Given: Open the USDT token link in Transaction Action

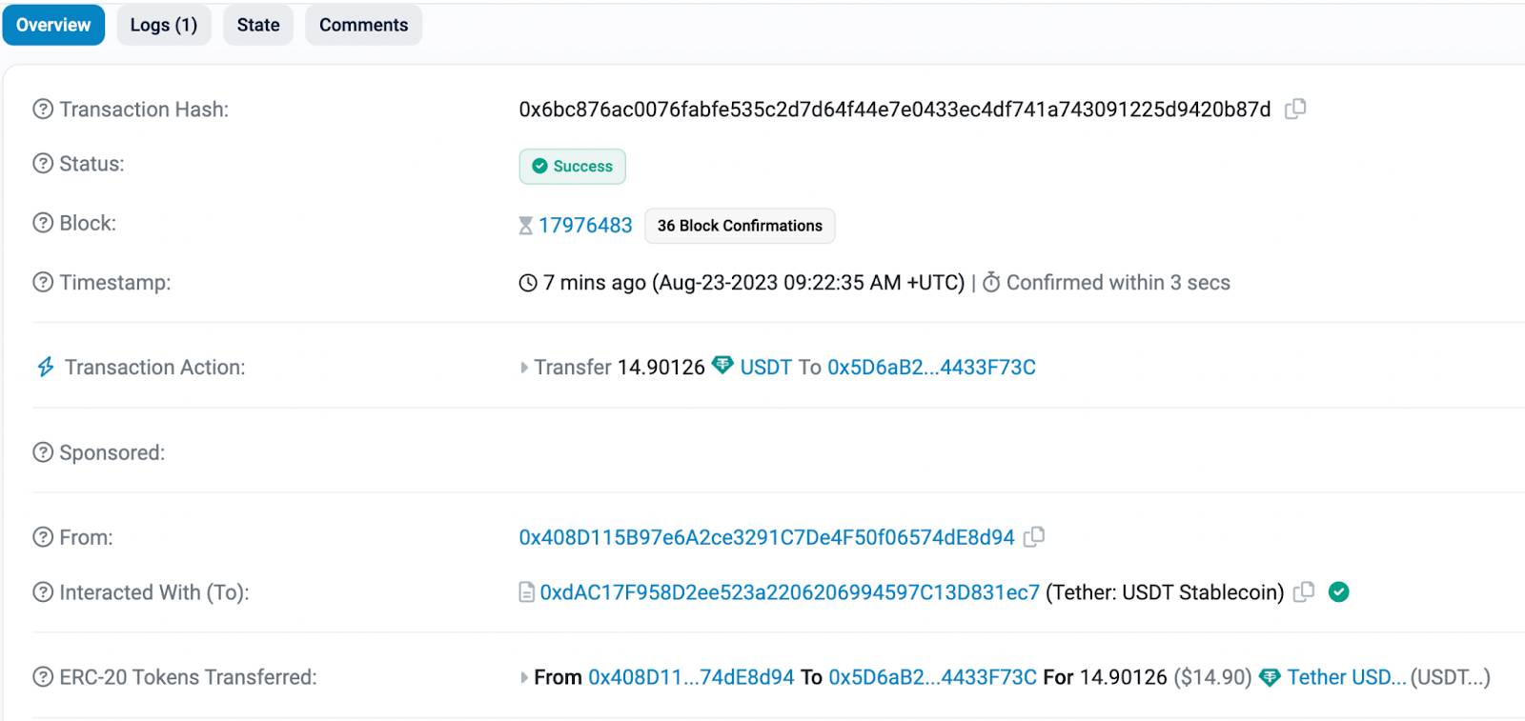Looking at the screenshot, I should pos(765,368).
